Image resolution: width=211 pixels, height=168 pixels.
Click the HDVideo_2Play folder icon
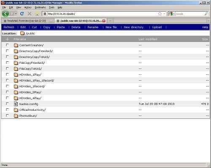(16, 92)
